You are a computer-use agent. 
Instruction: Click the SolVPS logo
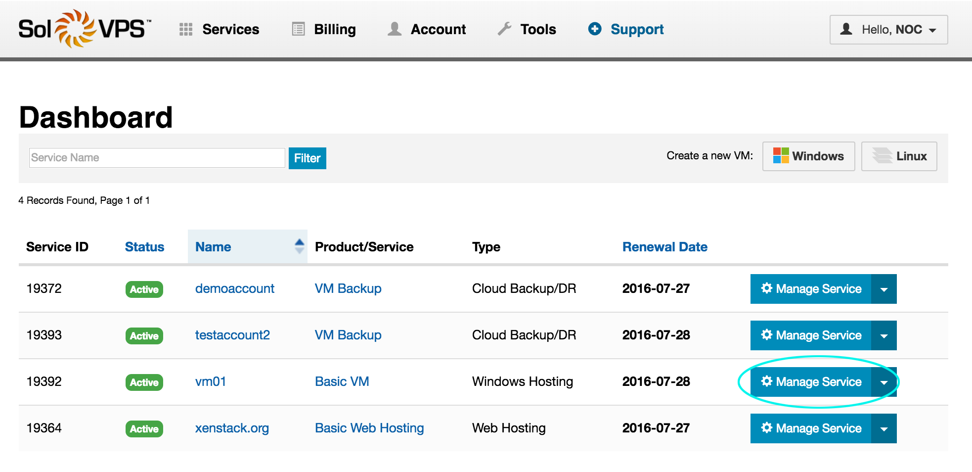coord(79,28)
